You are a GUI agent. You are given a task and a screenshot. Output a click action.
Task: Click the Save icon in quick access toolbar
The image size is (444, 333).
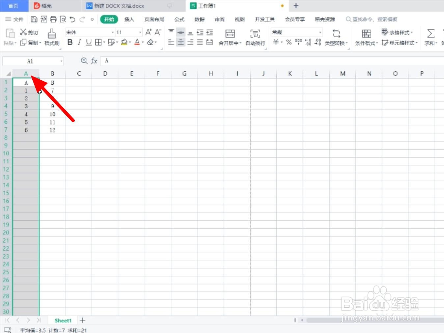pos(34,19)
